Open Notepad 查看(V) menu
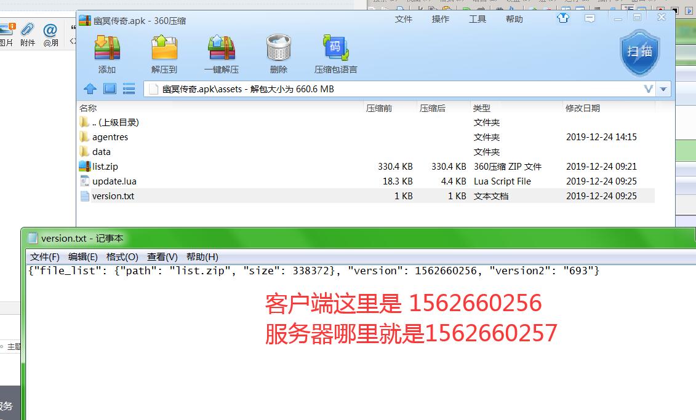This screenshot has width=696, height=420. pyautogui.click(x=162, y=257)
